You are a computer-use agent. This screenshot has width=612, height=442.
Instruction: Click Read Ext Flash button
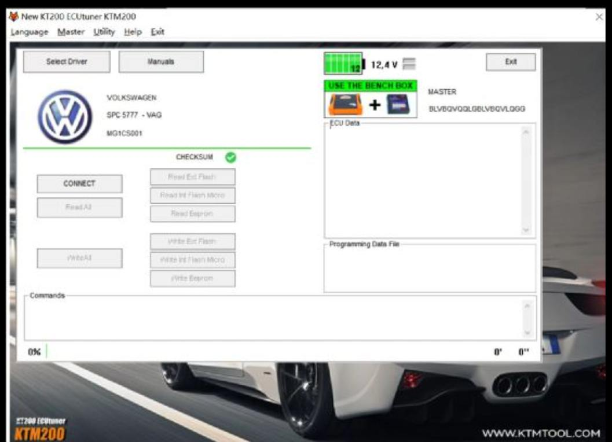(192, 177)
